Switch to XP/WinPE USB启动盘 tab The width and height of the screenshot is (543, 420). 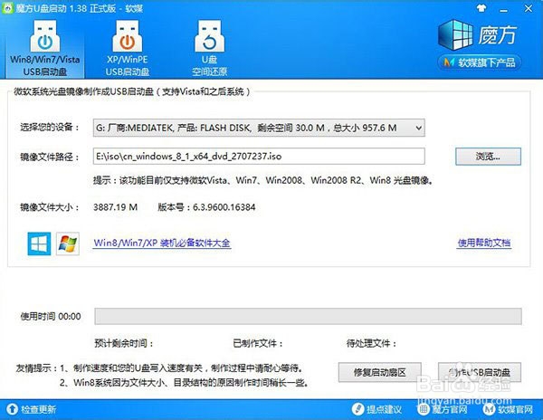(x=127, y=47)
